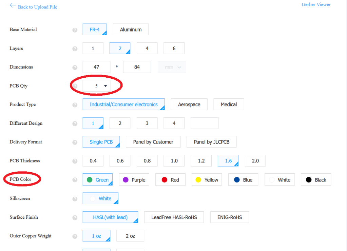The height and width of the screenshot is (251, 347).
Task: Open the Gerber Viewer link
Action: (316, 5)
